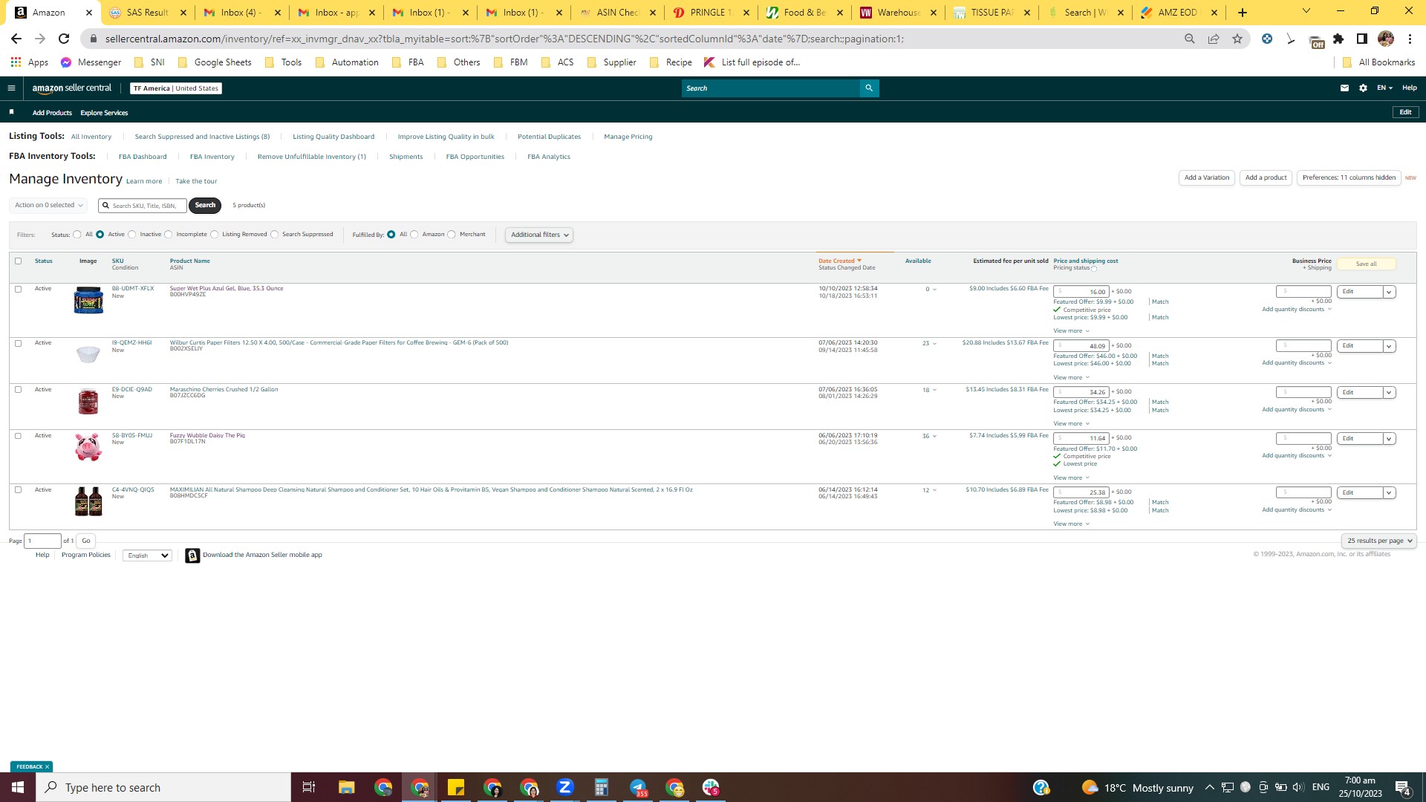Open the Add Products menu
1426x802 pixels.
(52, 113)
